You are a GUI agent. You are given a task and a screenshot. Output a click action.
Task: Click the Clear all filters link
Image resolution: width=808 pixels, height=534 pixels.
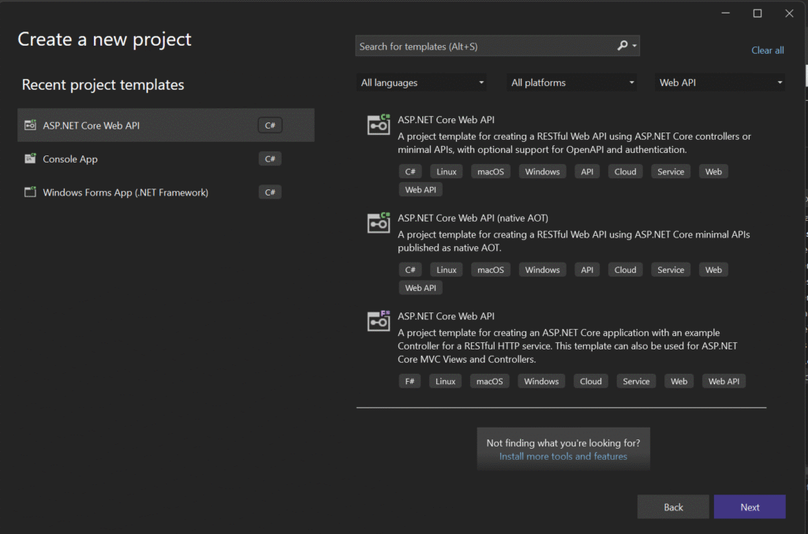[767, 50]
